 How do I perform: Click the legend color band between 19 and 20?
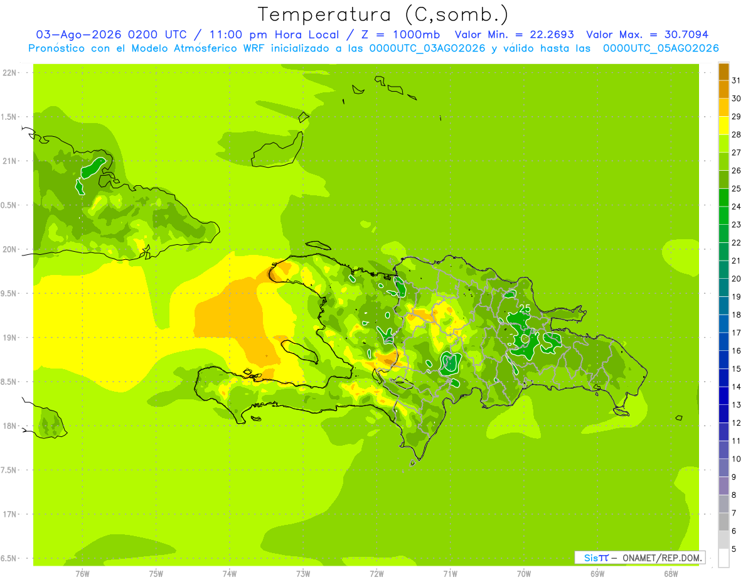(x=724, y=288)
